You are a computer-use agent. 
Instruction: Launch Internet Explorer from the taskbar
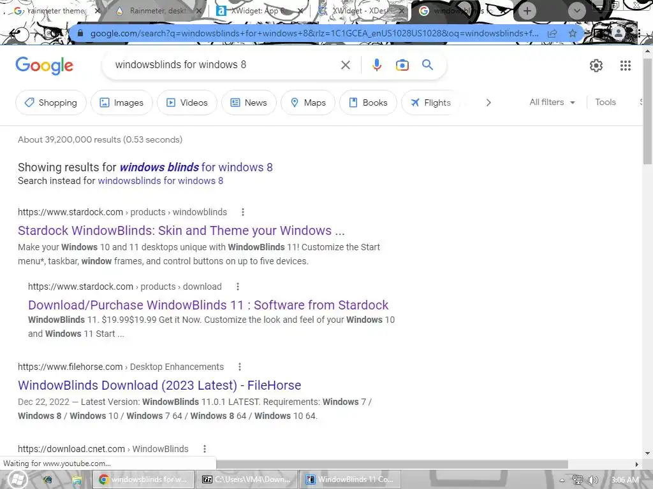(48, 480)
